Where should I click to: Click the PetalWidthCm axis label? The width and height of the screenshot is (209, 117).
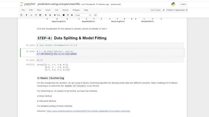coord(148,21)
